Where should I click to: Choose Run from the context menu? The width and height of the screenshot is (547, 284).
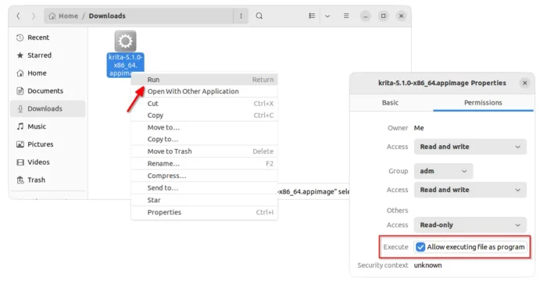tap(205, 80)
